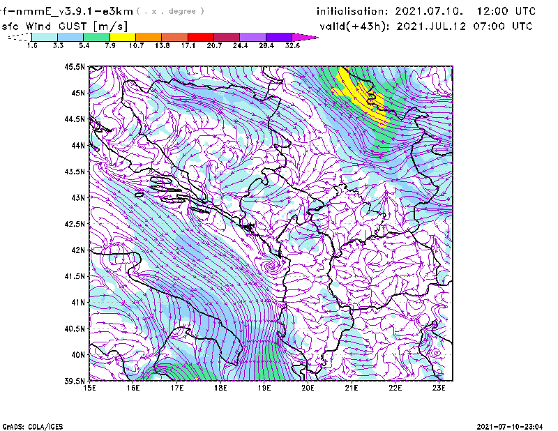Click the 44.5N latitude label
558x431 pixels.
pyautogui.click(x=75, y=119)
